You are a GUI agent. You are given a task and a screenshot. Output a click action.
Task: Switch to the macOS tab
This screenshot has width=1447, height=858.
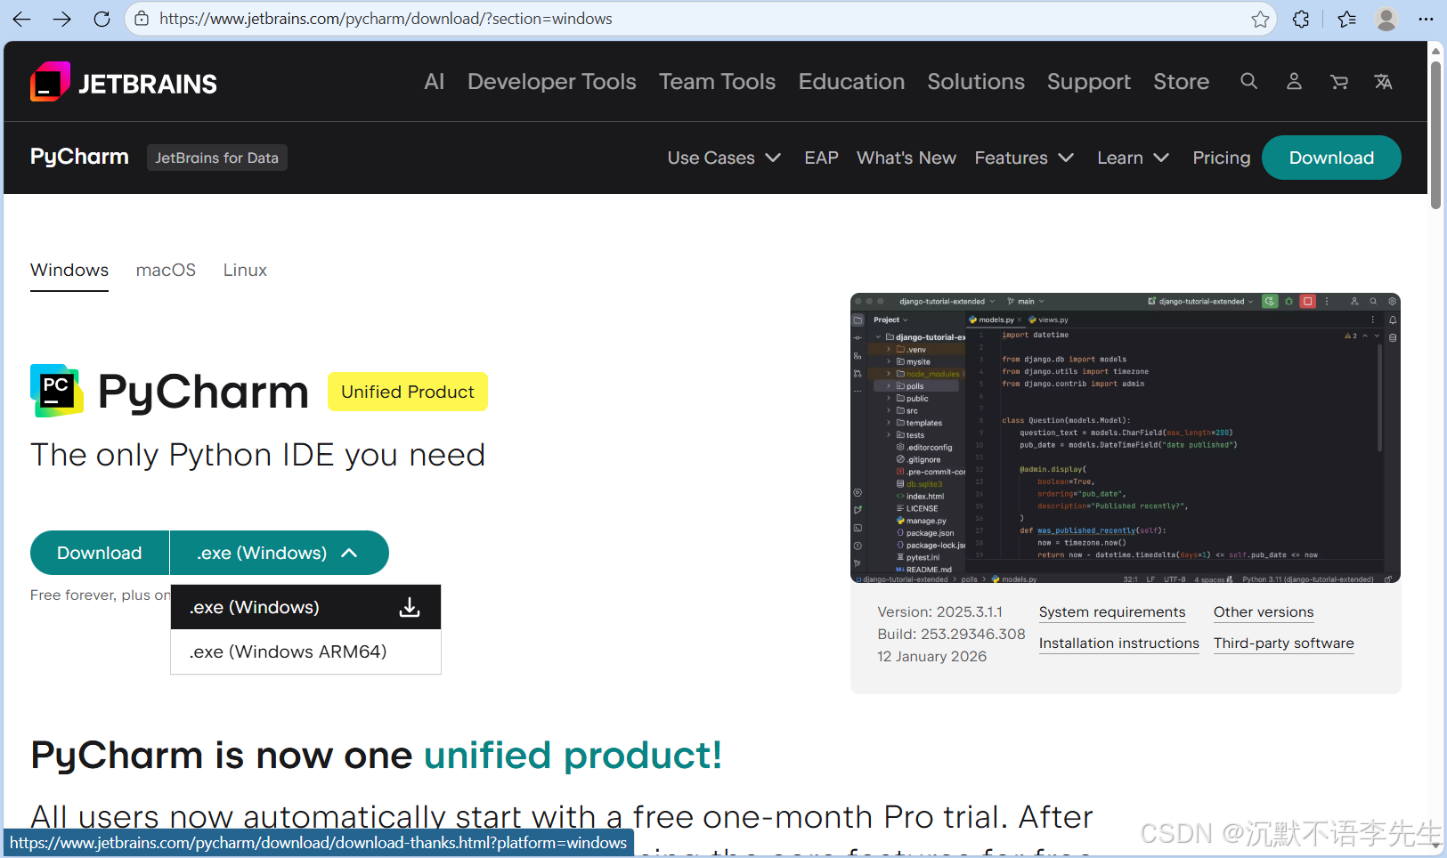tap(166, 270)
